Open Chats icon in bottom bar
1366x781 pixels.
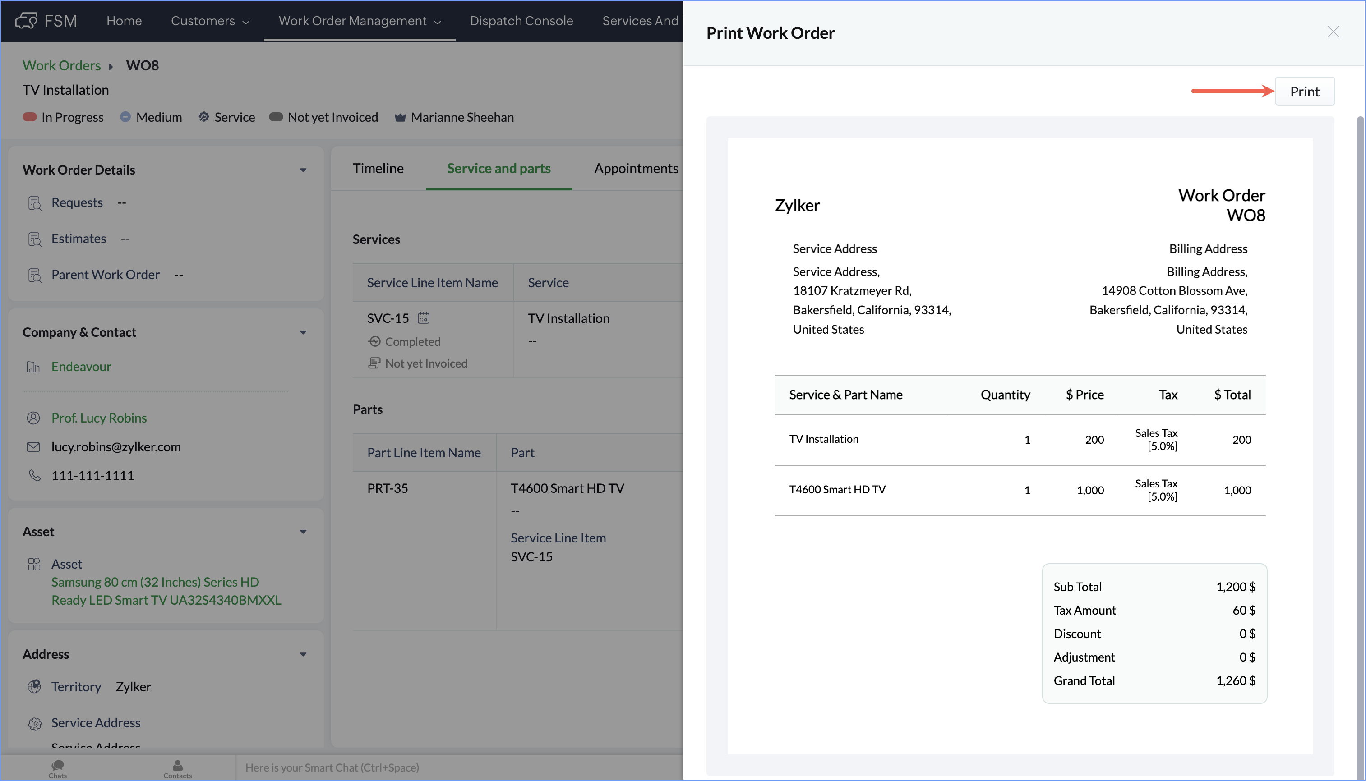[57, 767]
